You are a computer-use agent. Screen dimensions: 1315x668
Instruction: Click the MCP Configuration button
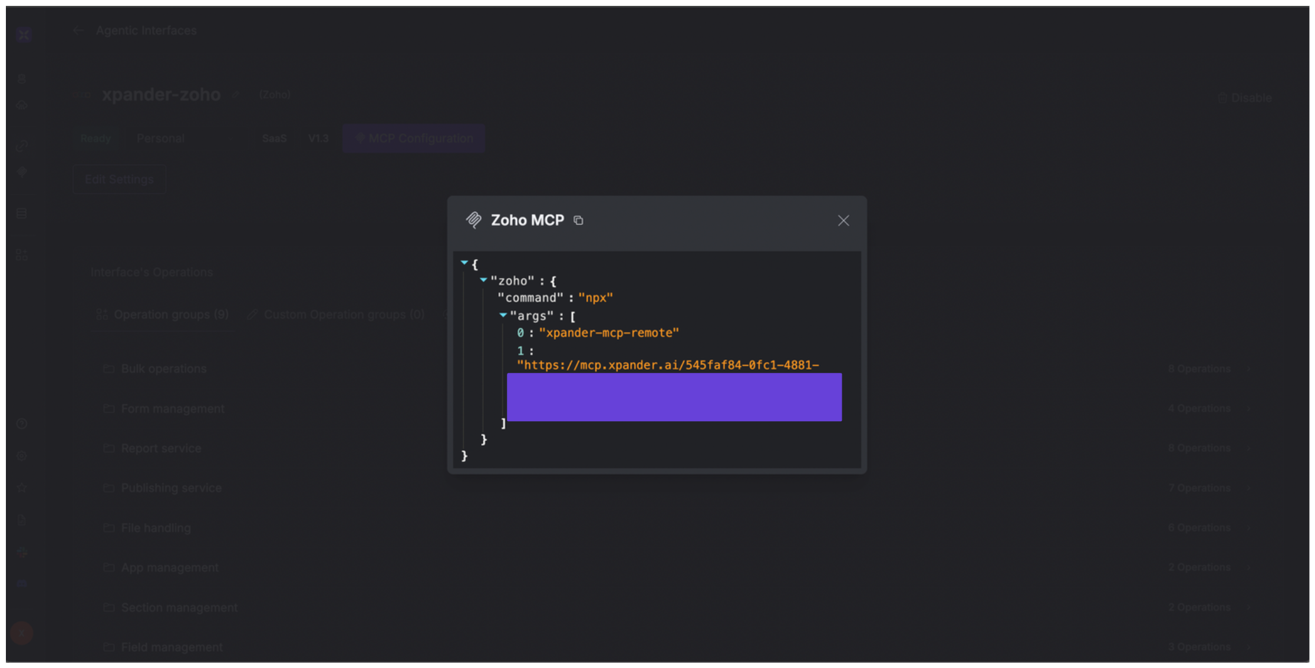pos(414,138)
